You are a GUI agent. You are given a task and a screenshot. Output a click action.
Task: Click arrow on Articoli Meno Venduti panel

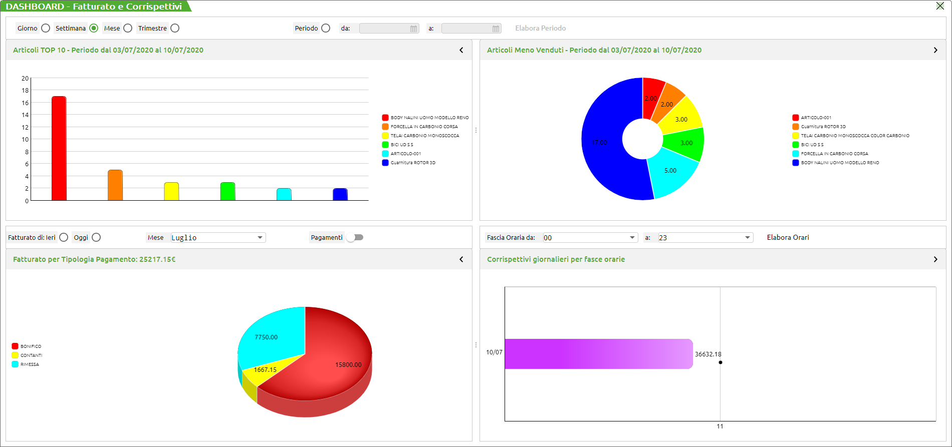tap(935, 50)
